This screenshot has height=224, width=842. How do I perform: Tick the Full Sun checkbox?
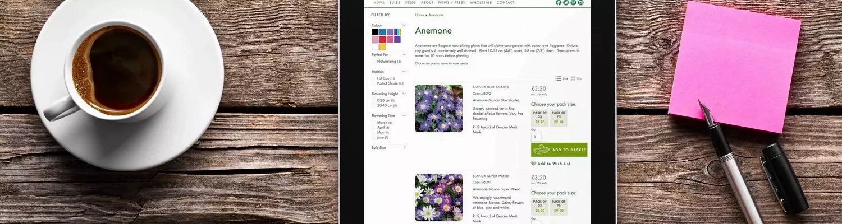(x=374, y=78)
